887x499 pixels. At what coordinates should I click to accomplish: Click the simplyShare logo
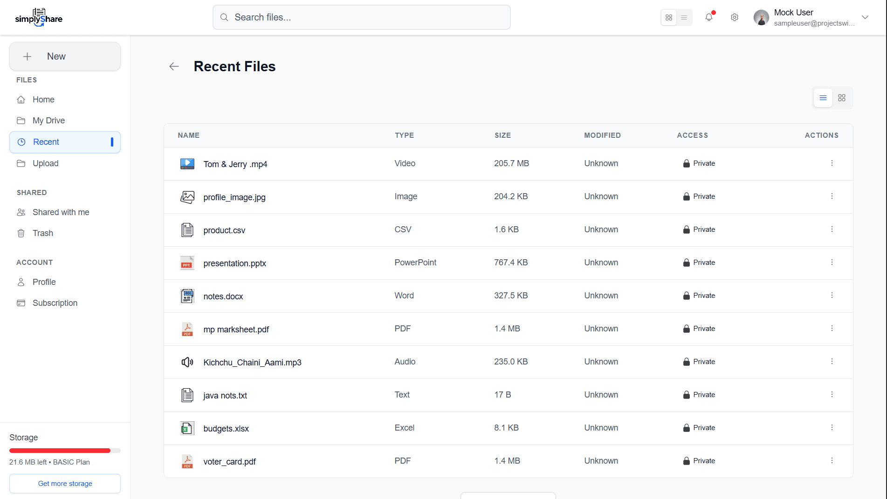tap(39, 17)
